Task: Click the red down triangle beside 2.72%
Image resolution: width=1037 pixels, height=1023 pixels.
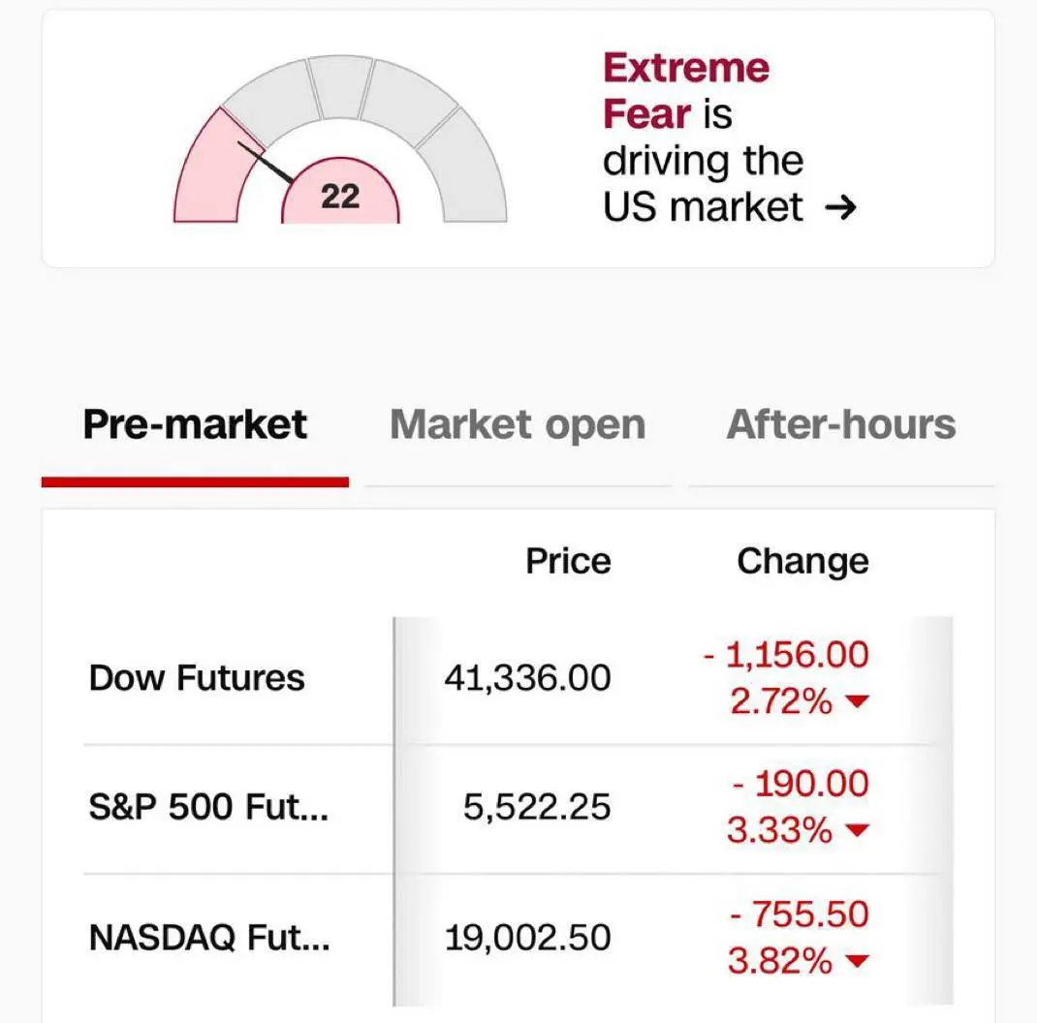Action: [x=854, y=702]
